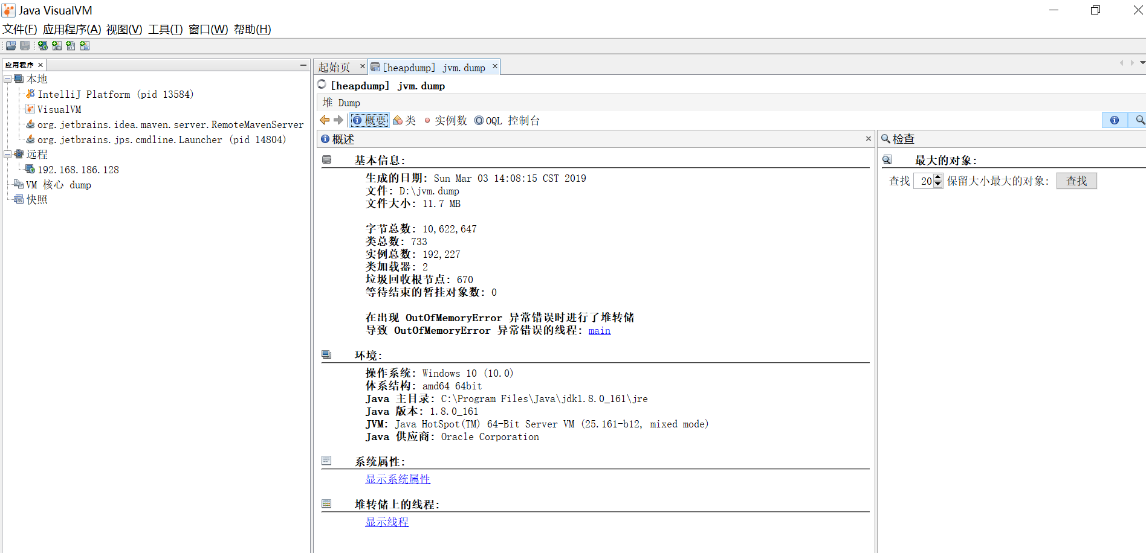This screenshot has height=553, width=1146.
Task: Click the Java VisualVM title bar logo
Action: tap(8, 10)
